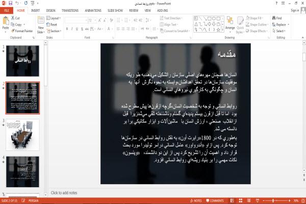
Task: Toggle Bold formatting
Action: (67, 29)
